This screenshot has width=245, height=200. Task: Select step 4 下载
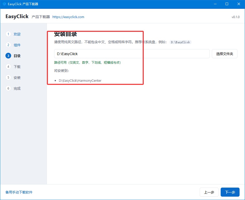point(13,67)
